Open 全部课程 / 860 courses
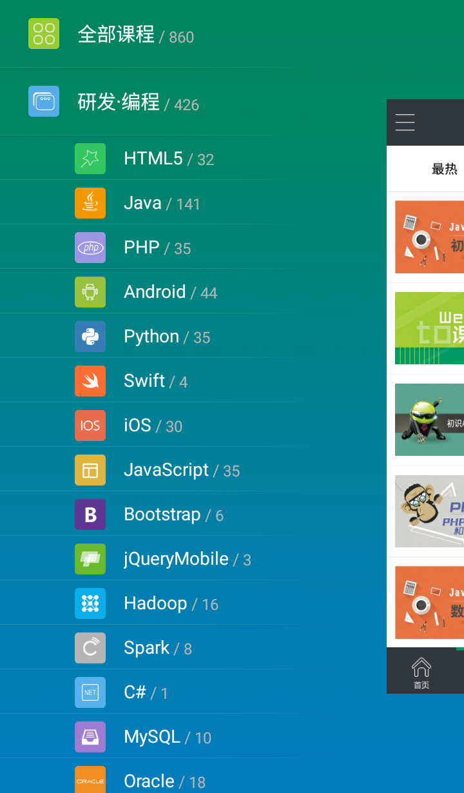464x793 pixels. pyautogui.click(x=136, y=35)
